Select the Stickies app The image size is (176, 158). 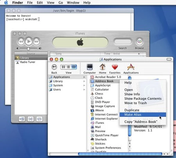click(98, 144)
